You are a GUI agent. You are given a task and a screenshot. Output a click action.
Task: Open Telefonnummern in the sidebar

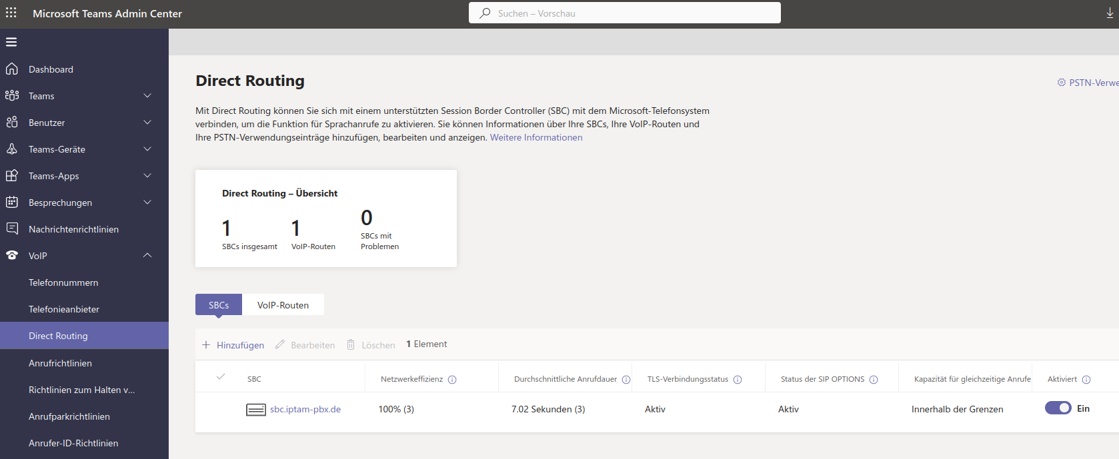coord(63,282)
